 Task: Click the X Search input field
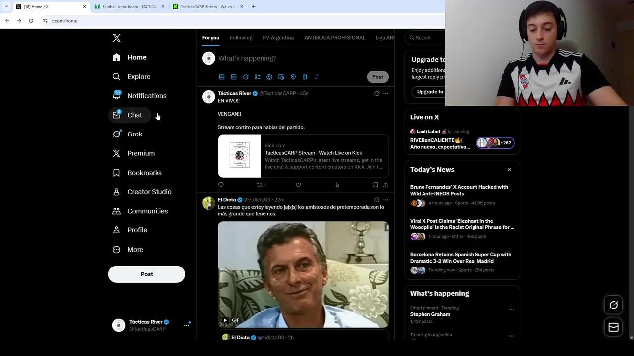(x=428, y=38)
